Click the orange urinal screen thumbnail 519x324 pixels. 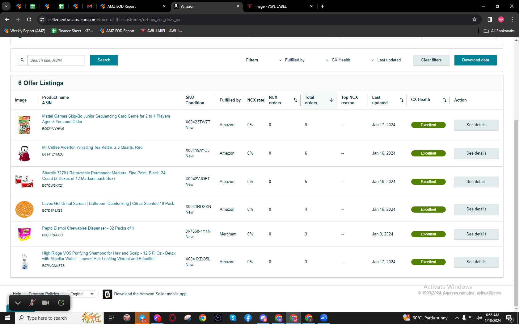click(24, 210)
